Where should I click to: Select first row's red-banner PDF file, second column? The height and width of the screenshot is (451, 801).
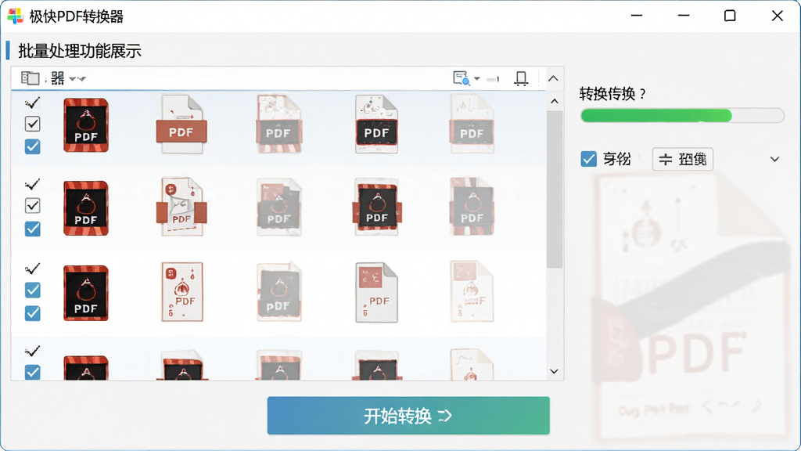[181, 124]
